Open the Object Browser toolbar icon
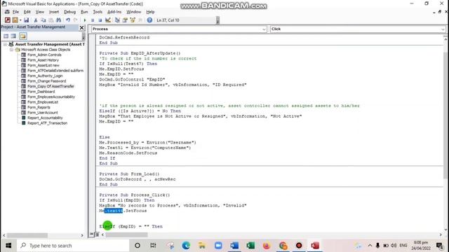The height and width of the screenshot is (252, 449). 133,20
